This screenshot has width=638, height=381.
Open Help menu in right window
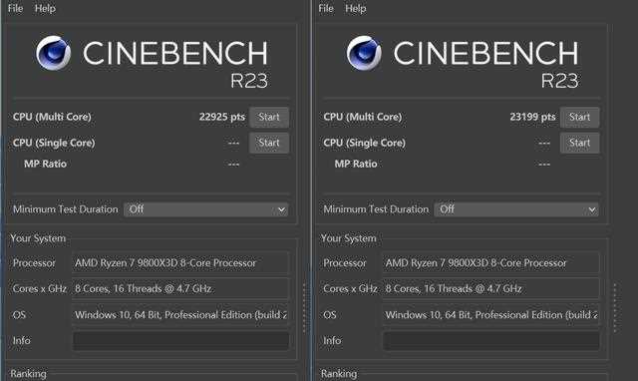tap(356, 9)
